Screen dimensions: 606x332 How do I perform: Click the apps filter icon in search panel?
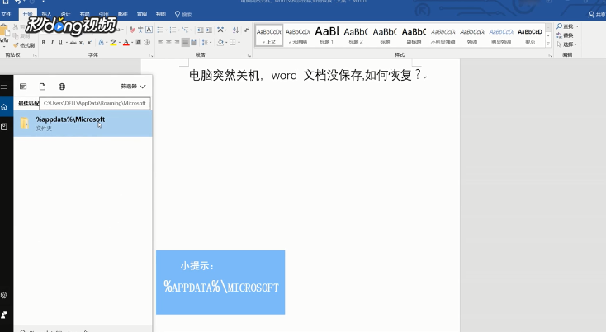[x=23, y=87]
